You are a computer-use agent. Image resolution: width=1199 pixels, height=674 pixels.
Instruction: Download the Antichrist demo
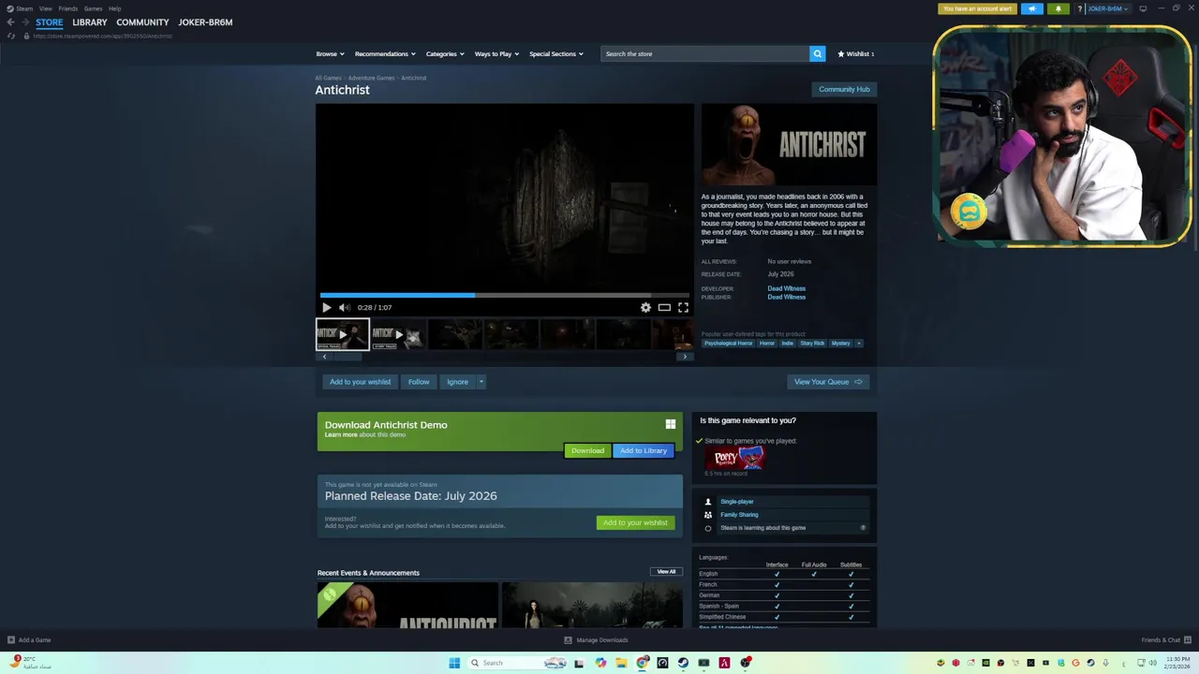point(587,450)
